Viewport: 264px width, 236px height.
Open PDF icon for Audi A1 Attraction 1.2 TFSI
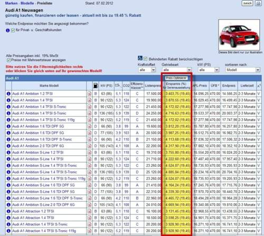click(x=90, y=211)
